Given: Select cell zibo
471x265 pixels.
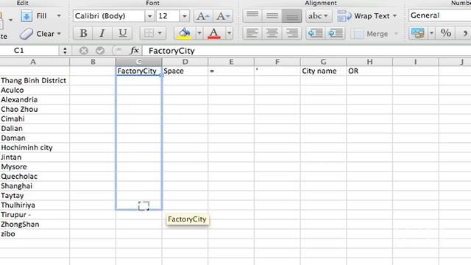Looking at the screenshot, I should [35, 234].
